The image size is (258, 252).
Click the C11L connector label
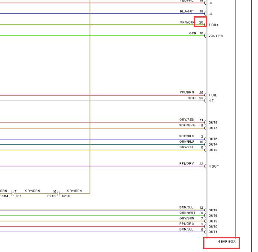[20, 196]
